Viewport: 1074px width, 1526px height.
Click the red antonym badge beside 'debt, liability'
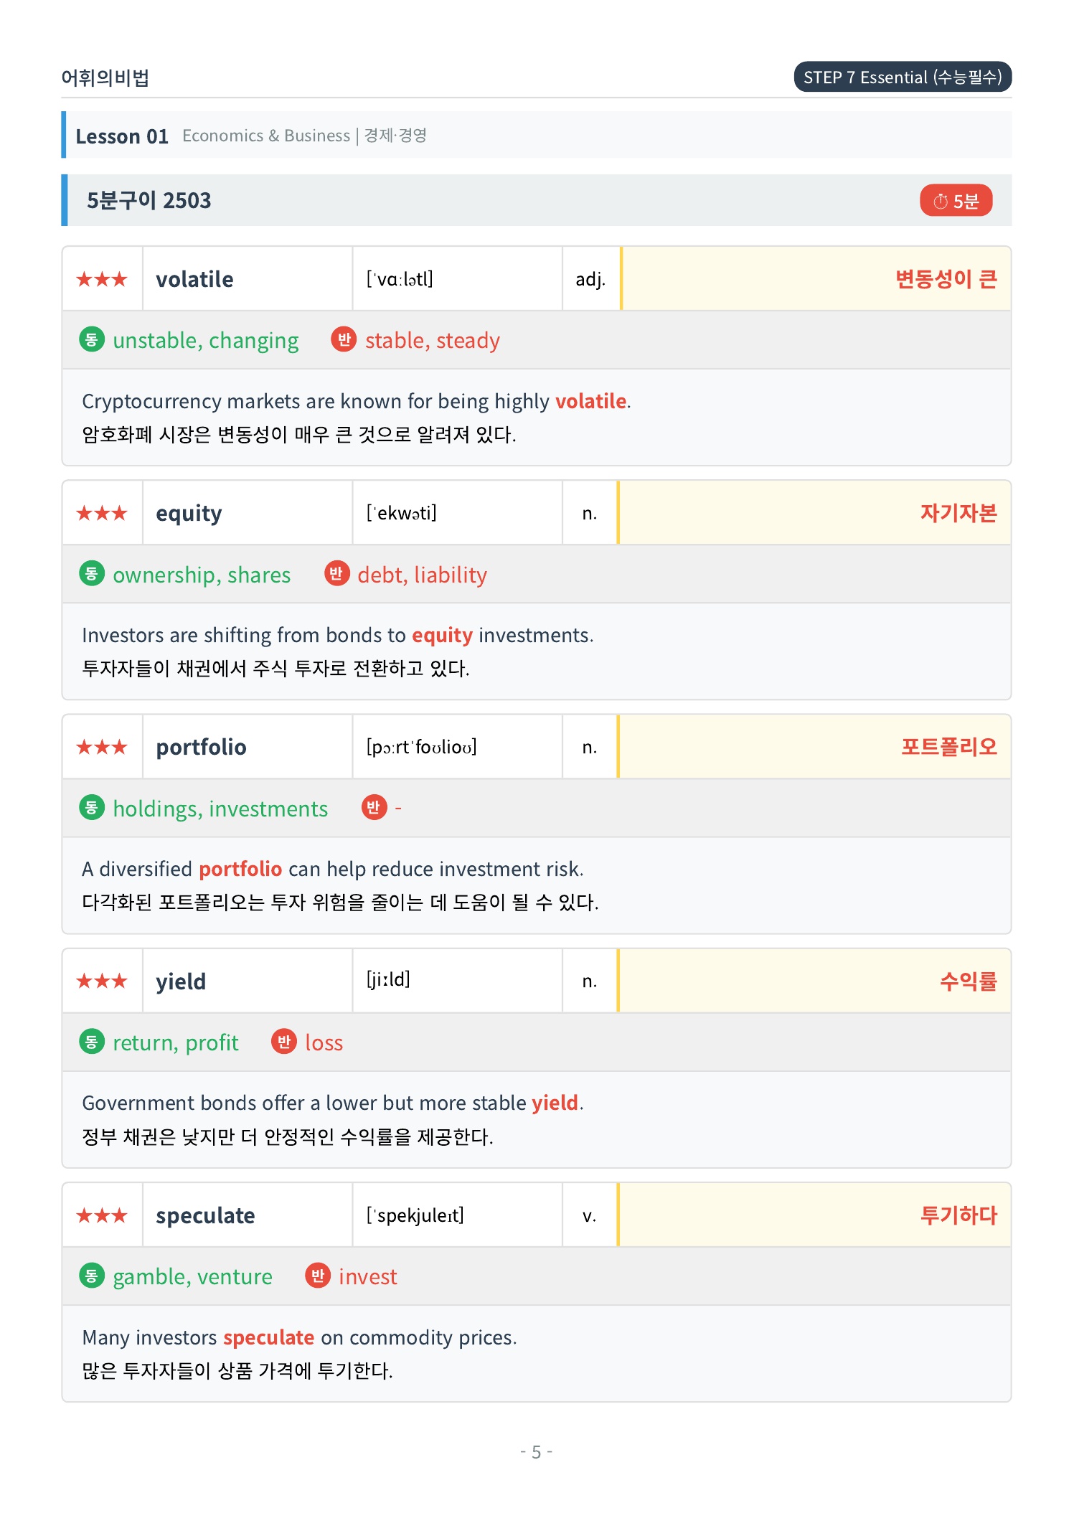(336, 573)
